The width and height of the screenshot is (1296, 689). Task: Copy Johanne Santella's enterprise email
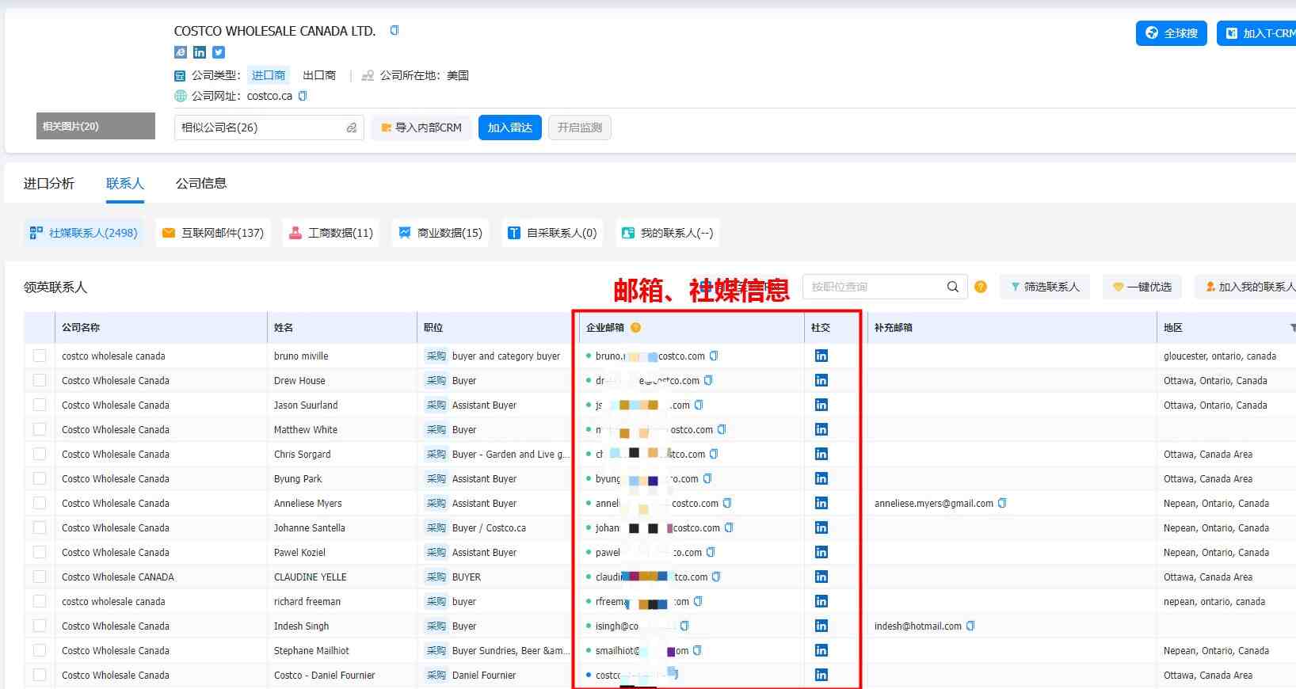pyautogui.click(x=729, y=527)
